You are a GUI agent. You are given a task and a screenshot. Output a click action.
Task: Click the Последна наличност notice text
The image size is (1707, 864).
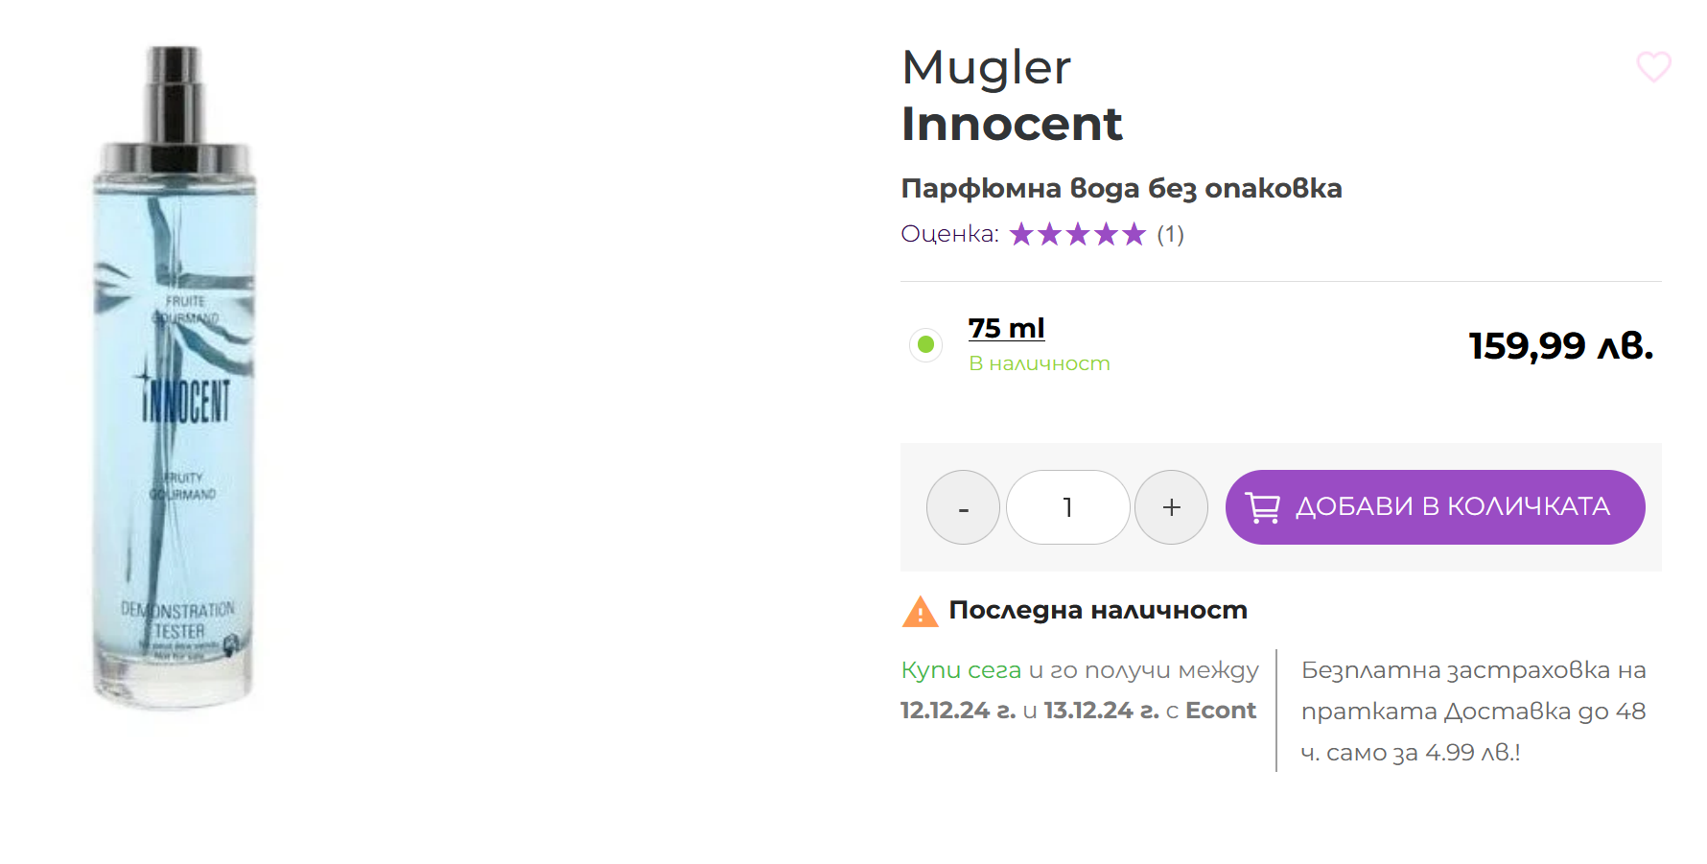[1098, 611]
